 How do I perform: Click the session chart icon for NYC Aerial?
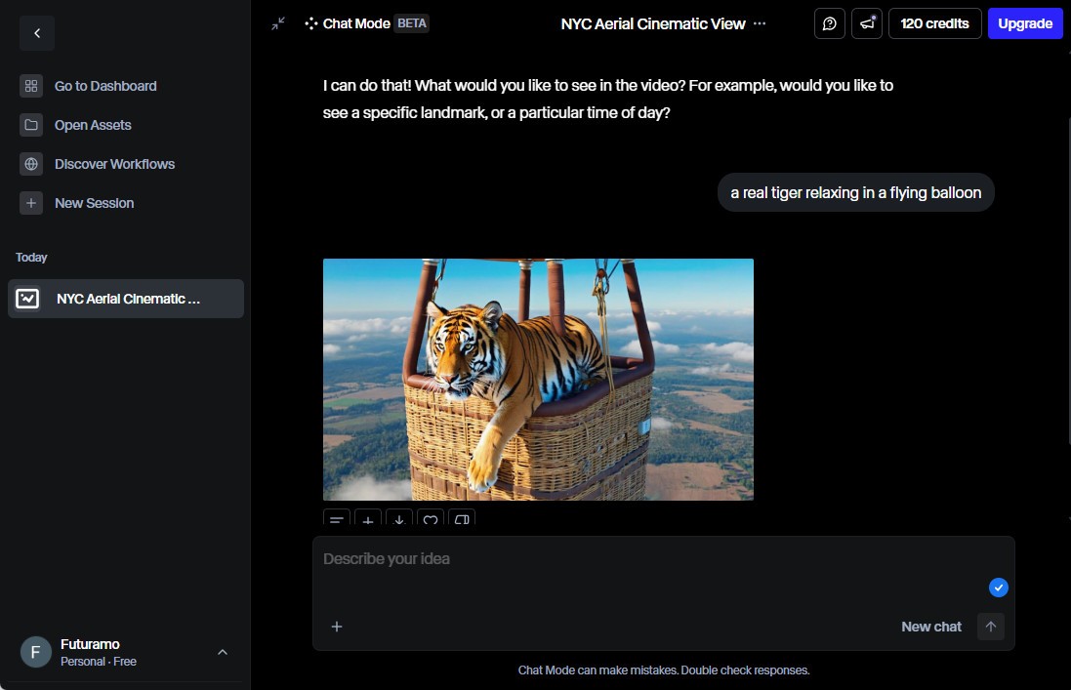pos(27,299)
